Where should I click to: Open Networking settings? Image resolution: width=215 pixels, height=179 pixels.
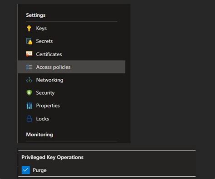72,80
